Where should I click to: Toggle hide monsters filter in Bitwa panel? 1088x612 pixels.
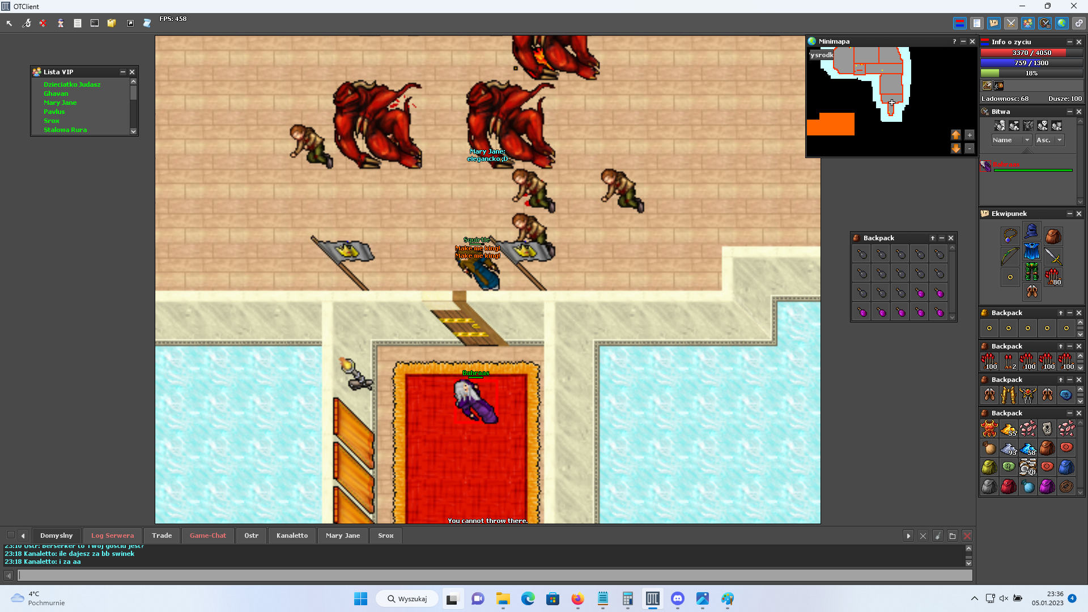[x=1028, y=126]
